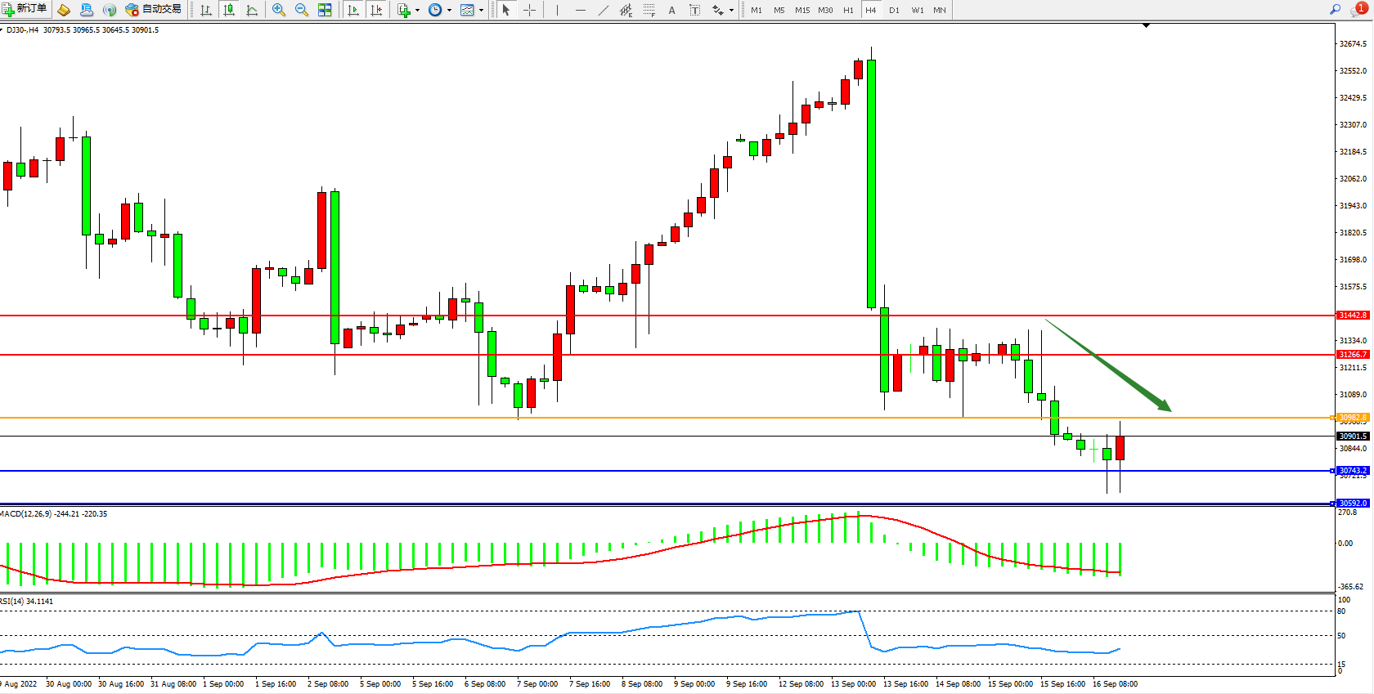The image size is (1374, 694).
Task: Click the zoom in magnifier icon
Action: (279, 10)
